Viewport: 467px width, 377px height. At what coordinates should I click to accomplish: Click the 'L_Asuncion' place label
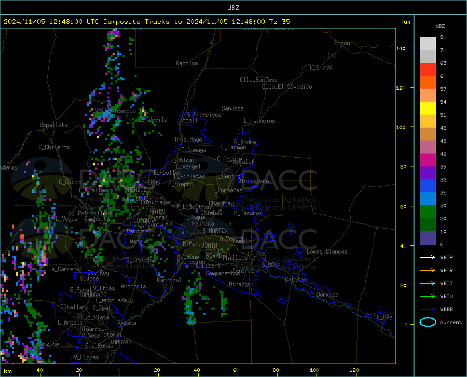[259, 121]
